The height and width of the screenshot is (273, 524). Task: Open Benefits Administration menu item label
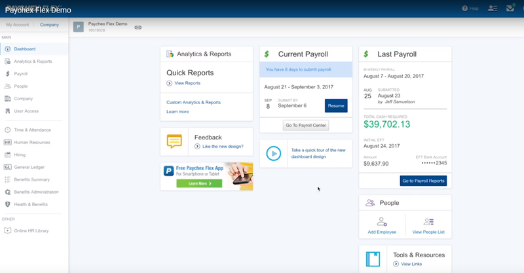pyautogui.click(x=36, y=192)
